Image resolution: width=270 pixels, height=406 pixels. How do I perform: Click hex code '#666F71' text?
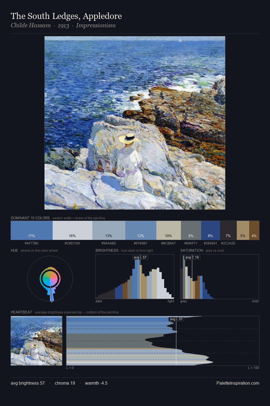tap(191, 243)
